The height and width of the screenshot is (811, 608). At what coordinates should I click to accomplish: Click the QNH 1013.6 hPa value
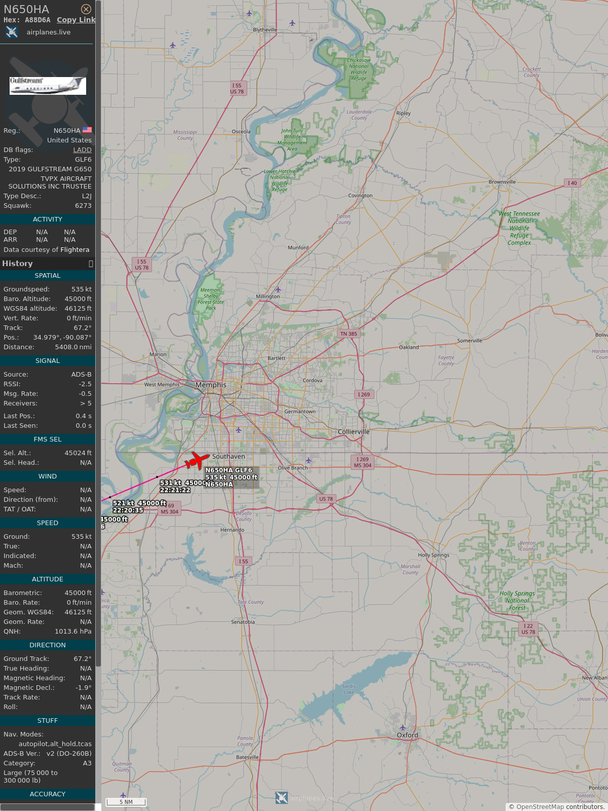73,632
